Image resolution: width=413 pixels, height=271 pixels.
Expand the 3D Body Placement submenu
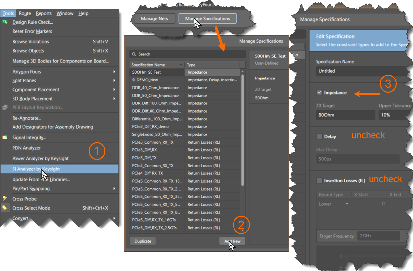(114, 98)
